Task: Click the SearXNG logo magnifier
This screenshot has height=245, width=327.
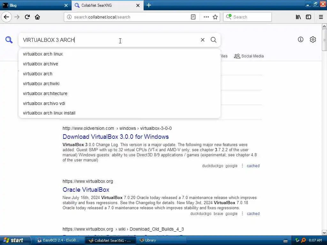Action: [x=9, y=40]
